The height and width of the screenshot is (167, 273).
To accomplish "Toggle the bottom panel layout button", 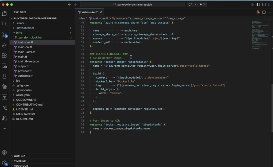I will click(264, 5).
